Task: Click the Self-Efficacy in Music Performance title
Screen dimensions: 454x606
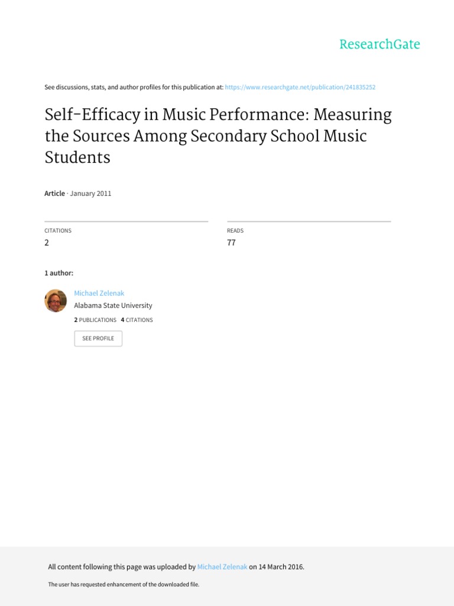Action: tap(218, 136)
